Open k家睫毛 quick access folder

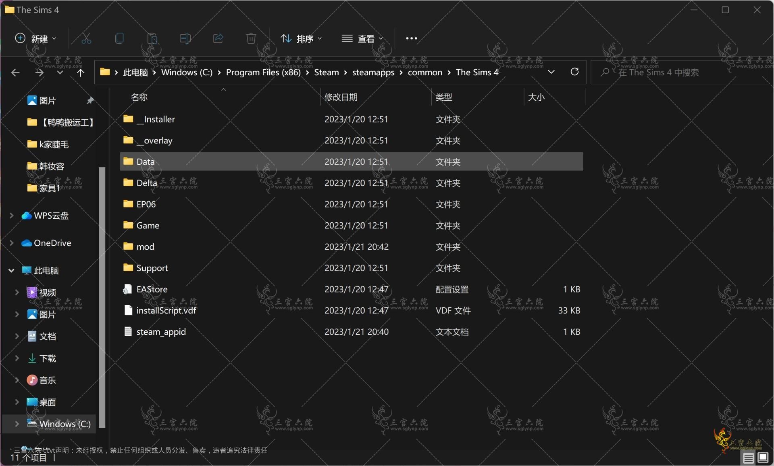(48, 144)
